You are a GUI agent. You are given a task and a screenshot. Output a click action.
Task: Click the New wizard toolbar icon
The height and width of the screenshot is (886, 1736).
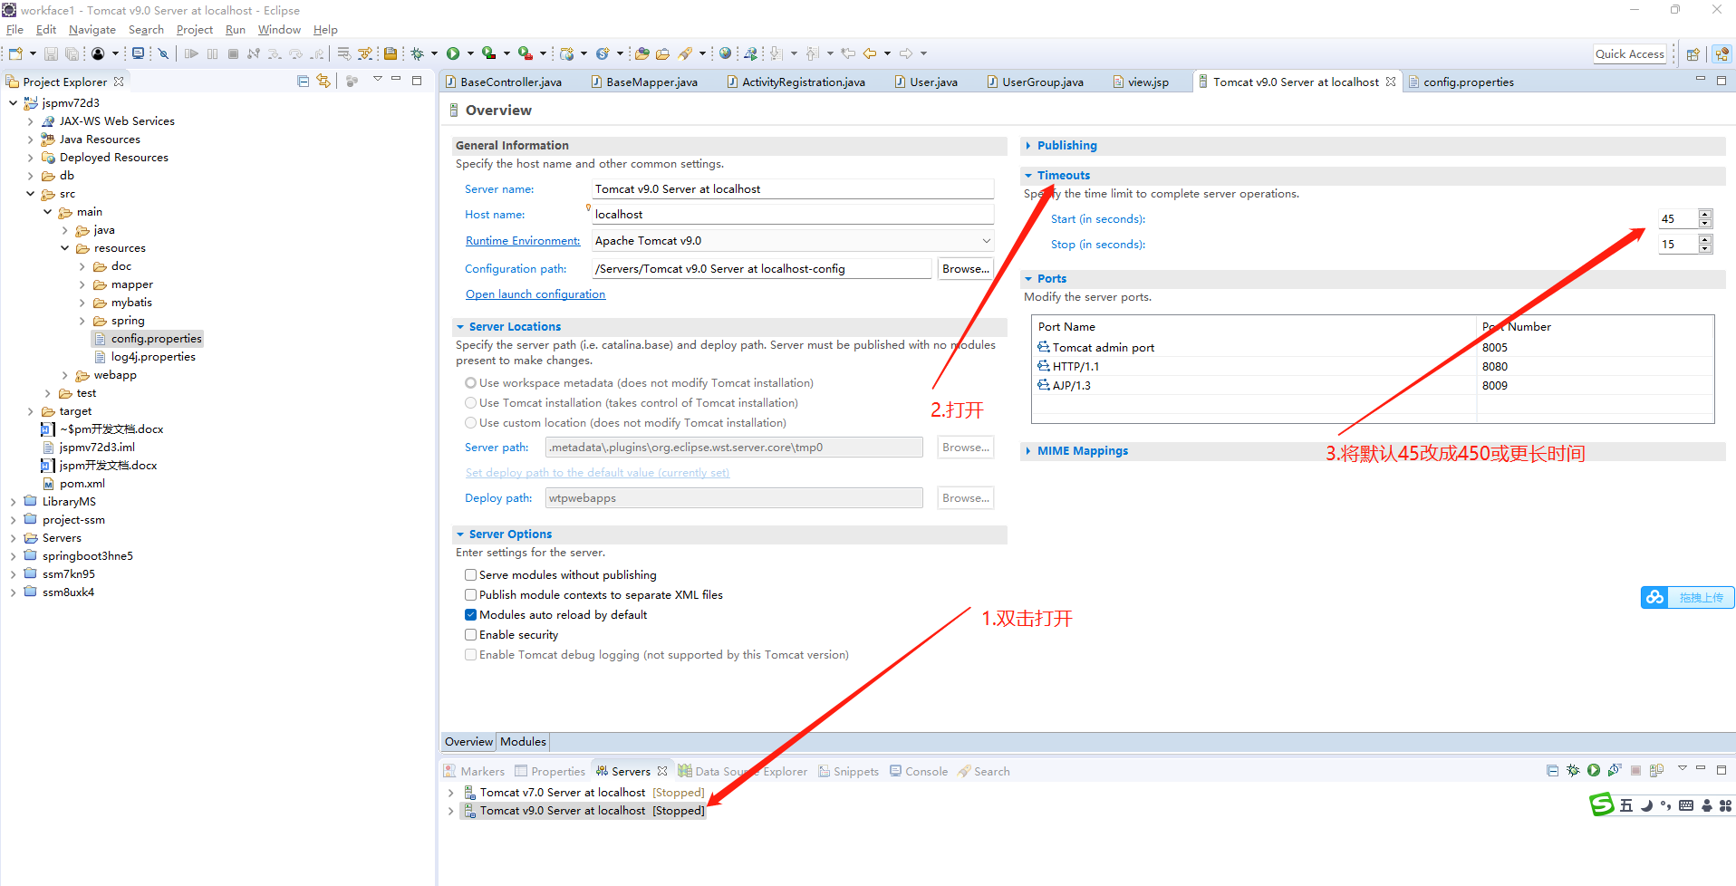[15, 53]
